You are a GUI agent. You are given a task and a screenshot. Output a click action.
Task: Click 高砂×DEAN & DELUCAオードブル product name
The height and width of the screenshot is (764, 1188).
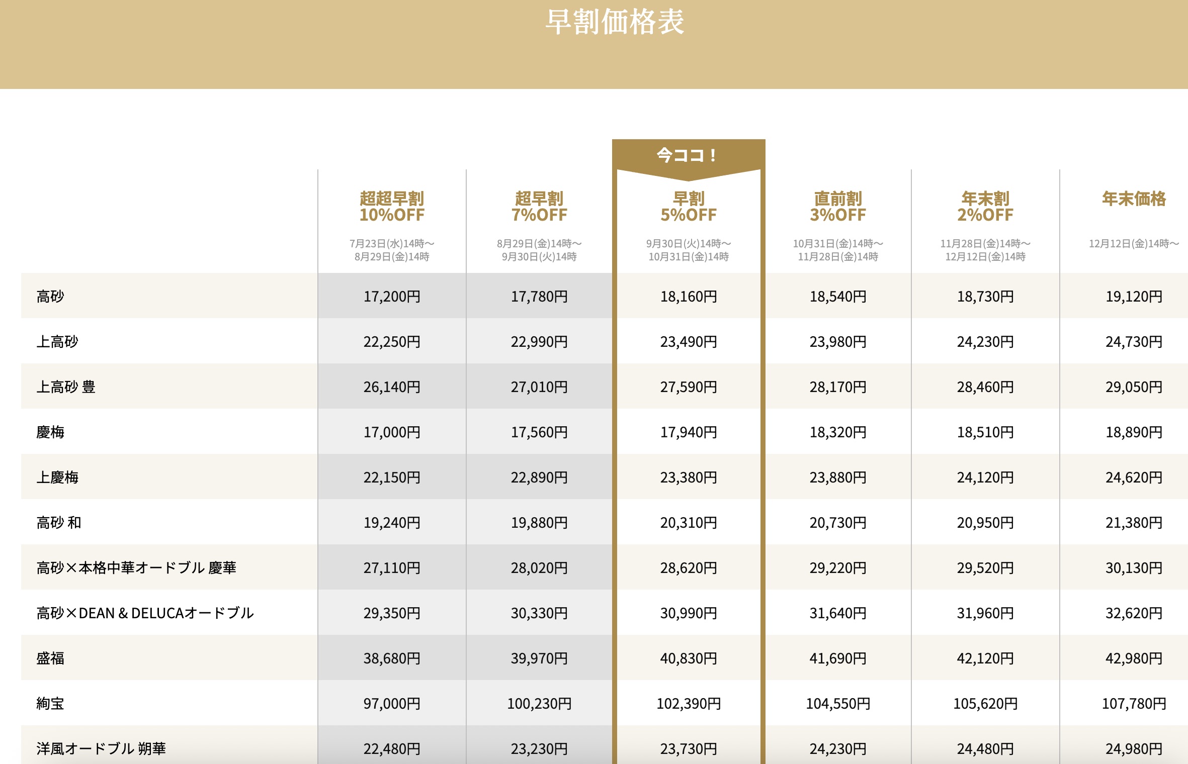(145, 613)
